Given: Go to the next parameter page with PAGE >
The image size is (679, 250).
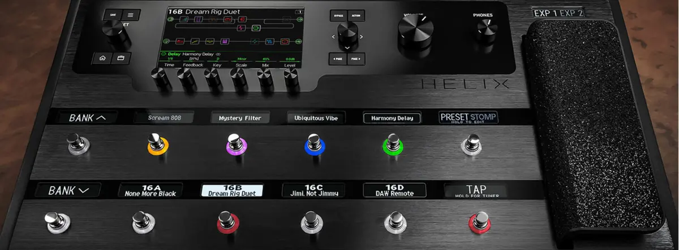Looking at the screenshot, I should (x=356, y=59).
